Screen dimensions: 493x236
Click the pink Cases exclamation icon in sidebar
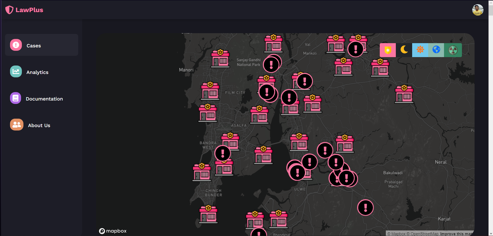pyautogui.click(x=16, y=45)
